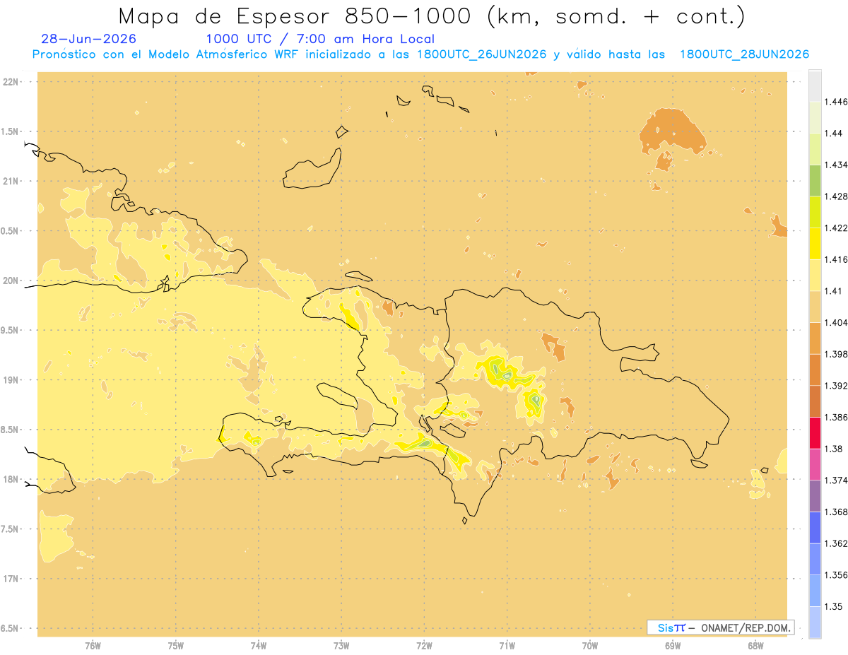Click the pink swatch between 1.374 and 1.38
This screenshot has width=848, height=655.
tap(815, 464)
